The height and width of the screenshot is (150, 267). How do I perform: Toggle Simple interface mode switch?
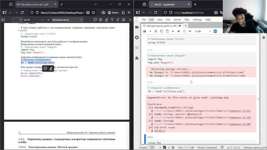tap(151, 147)
